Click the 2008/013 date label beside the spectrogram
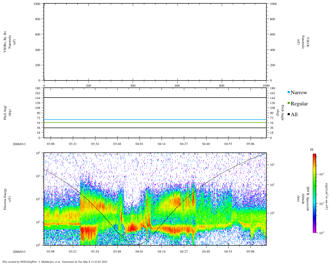 (19, 252)
